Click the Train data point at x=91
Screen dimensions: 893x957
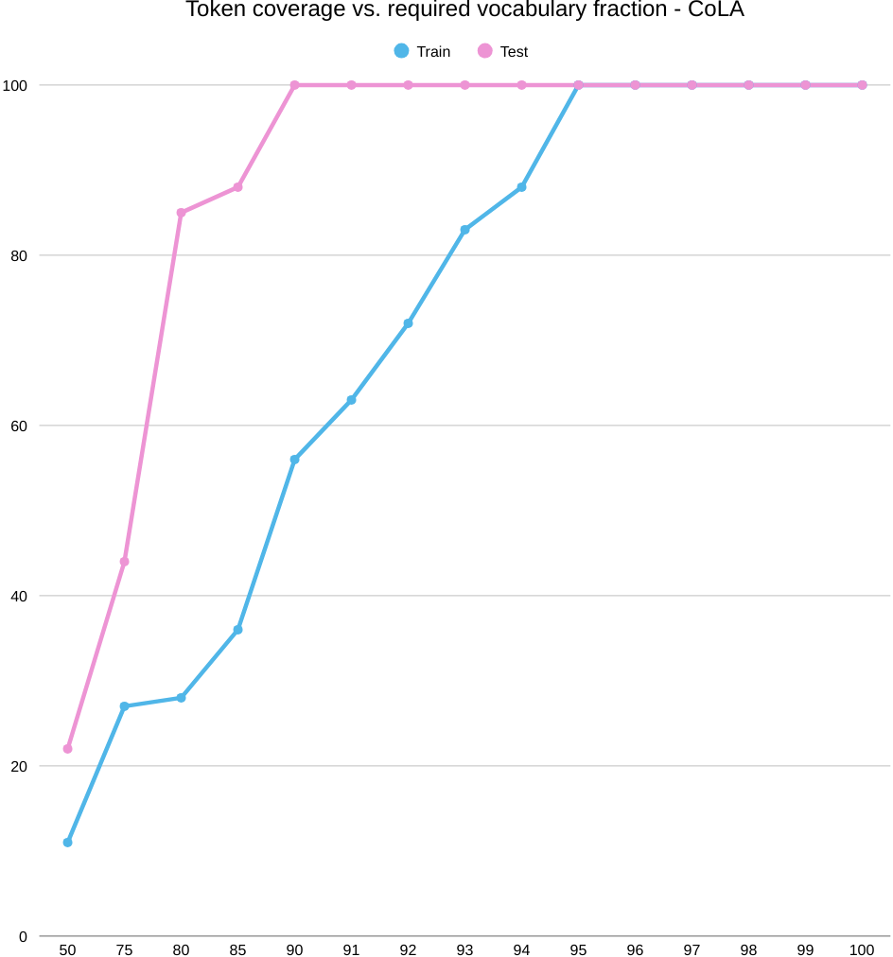point(351,400)
